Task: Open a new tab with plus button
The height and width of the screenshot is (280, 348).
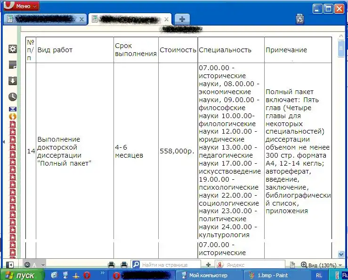Action: tap(182, 19)
